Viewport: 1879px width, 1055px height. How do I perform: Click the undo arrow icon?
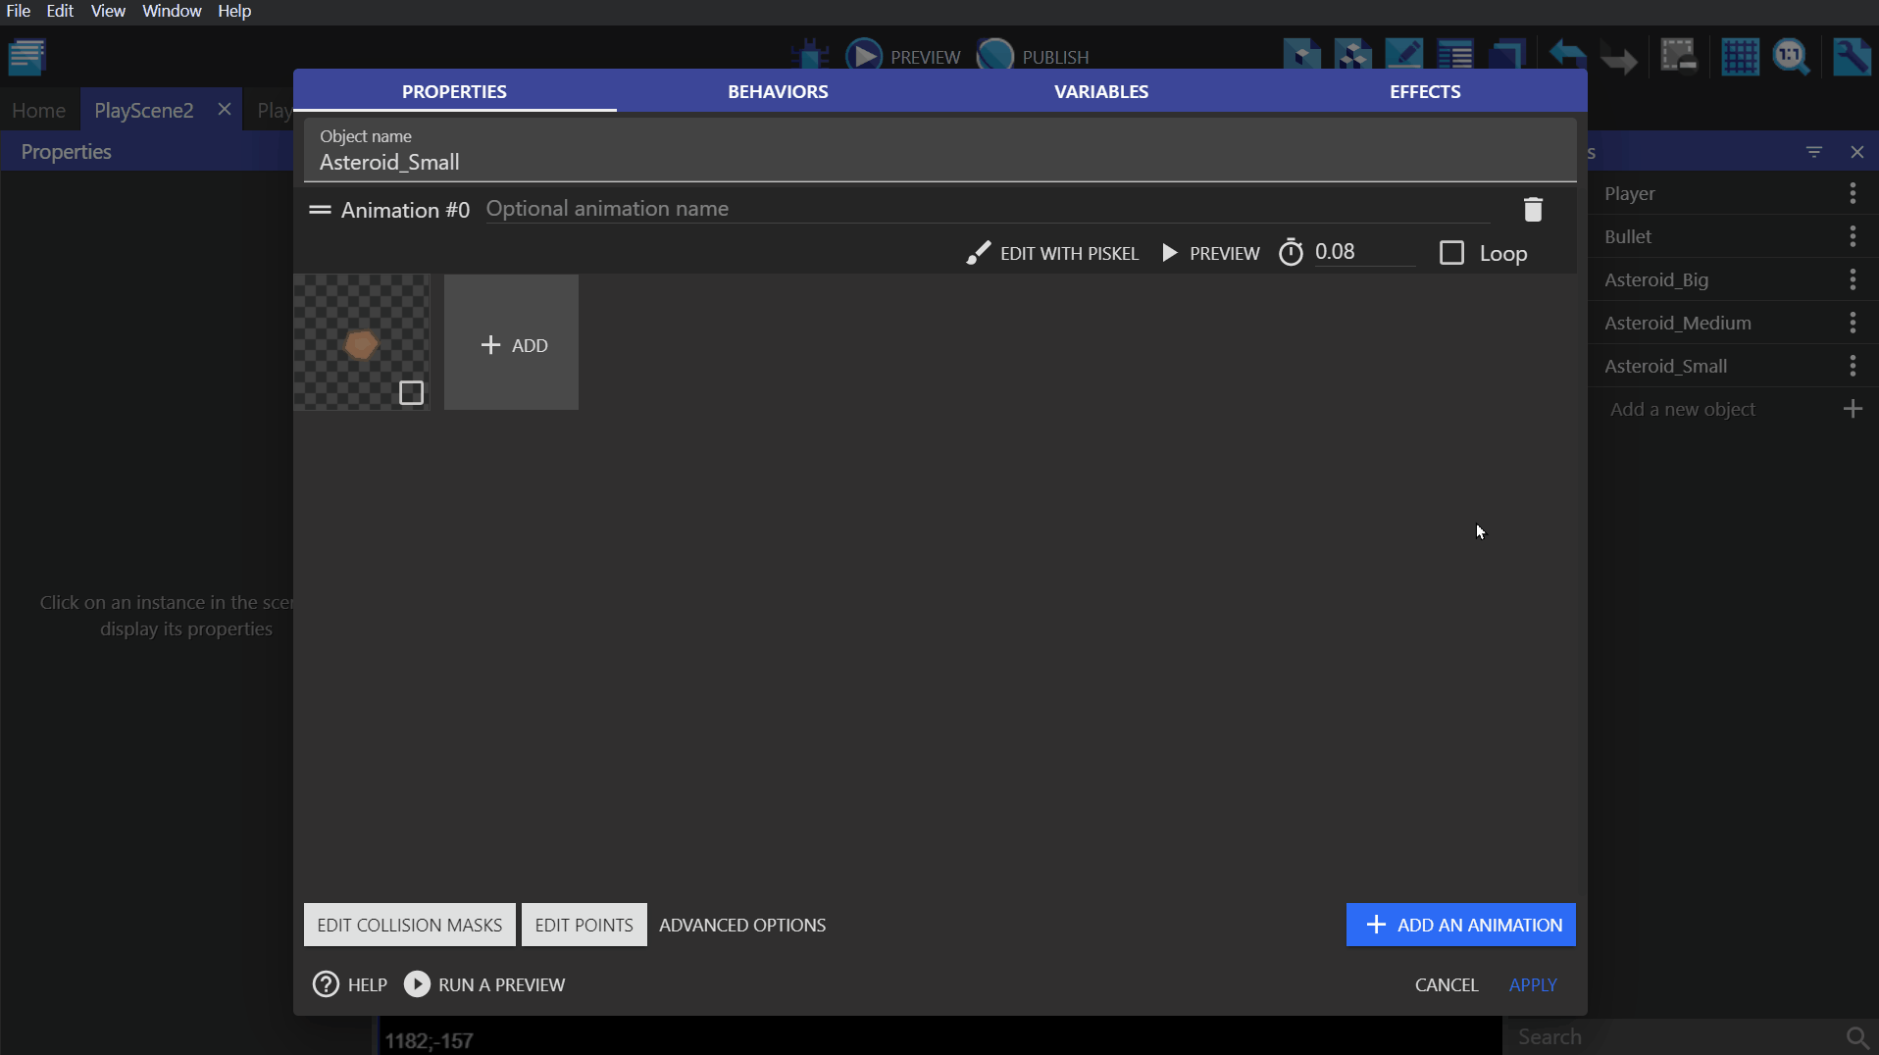tap(1567, 57)
